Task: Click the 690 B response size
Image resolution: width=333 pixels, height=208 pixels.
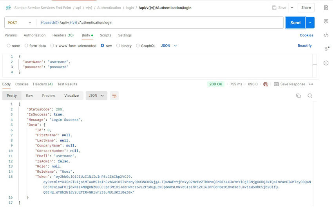Action: pos(253,84)
